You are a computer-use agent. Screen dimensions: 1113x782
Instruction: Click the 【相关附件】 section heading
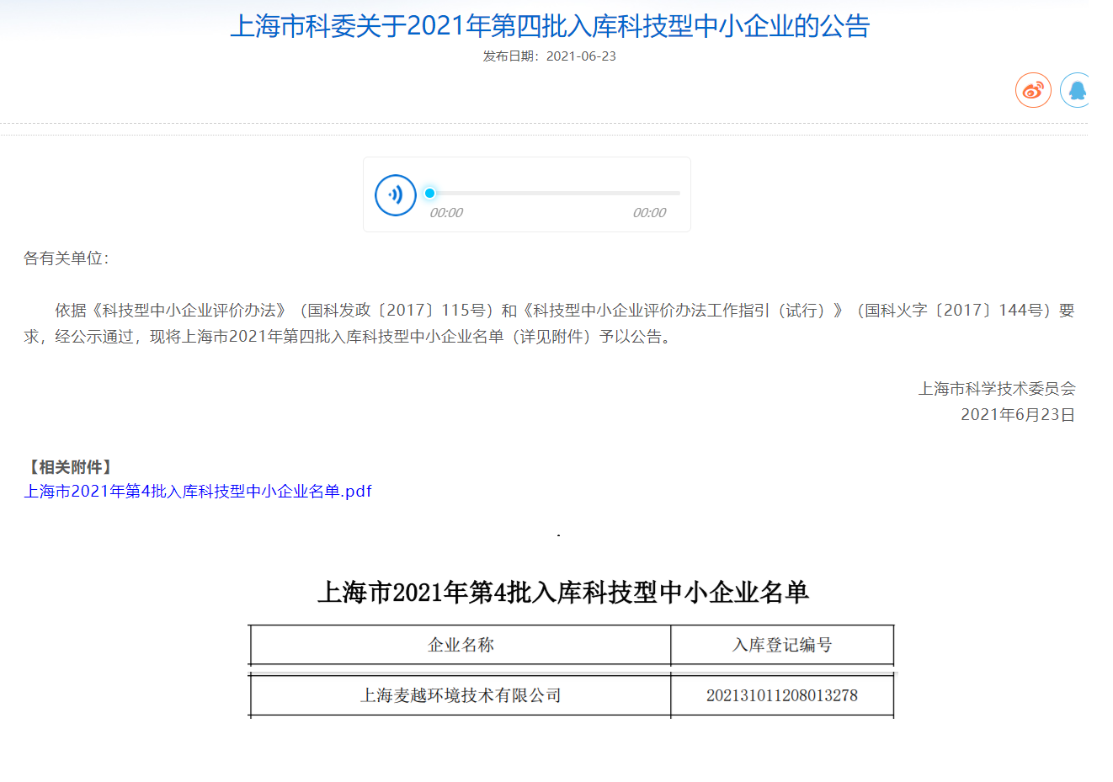click(71, 467)
